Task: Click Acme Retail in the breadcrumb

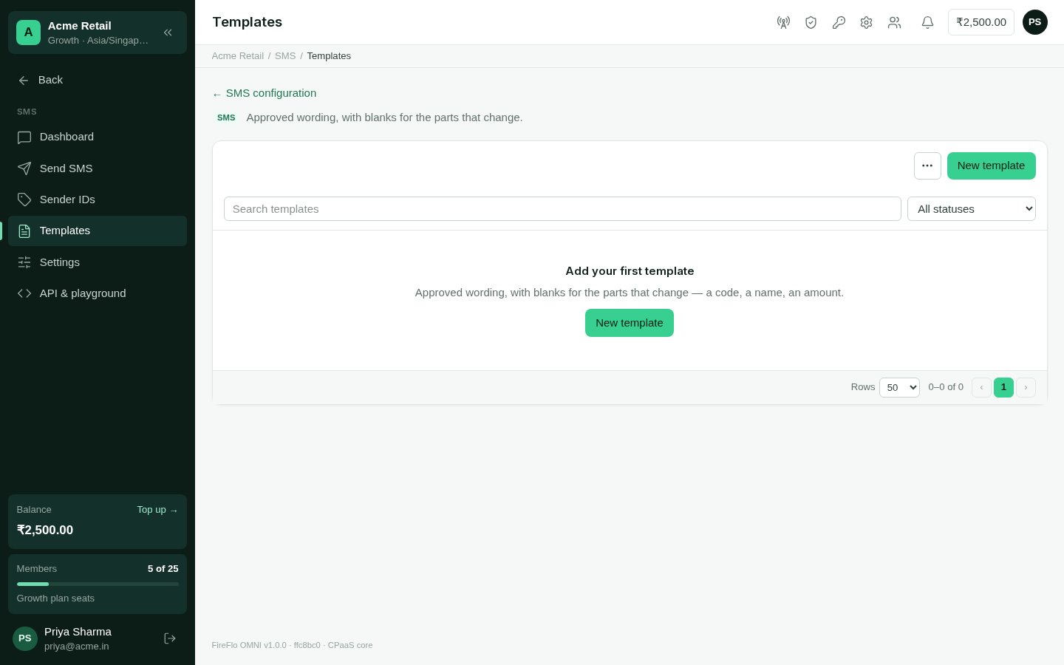Action: click(238, 56)
